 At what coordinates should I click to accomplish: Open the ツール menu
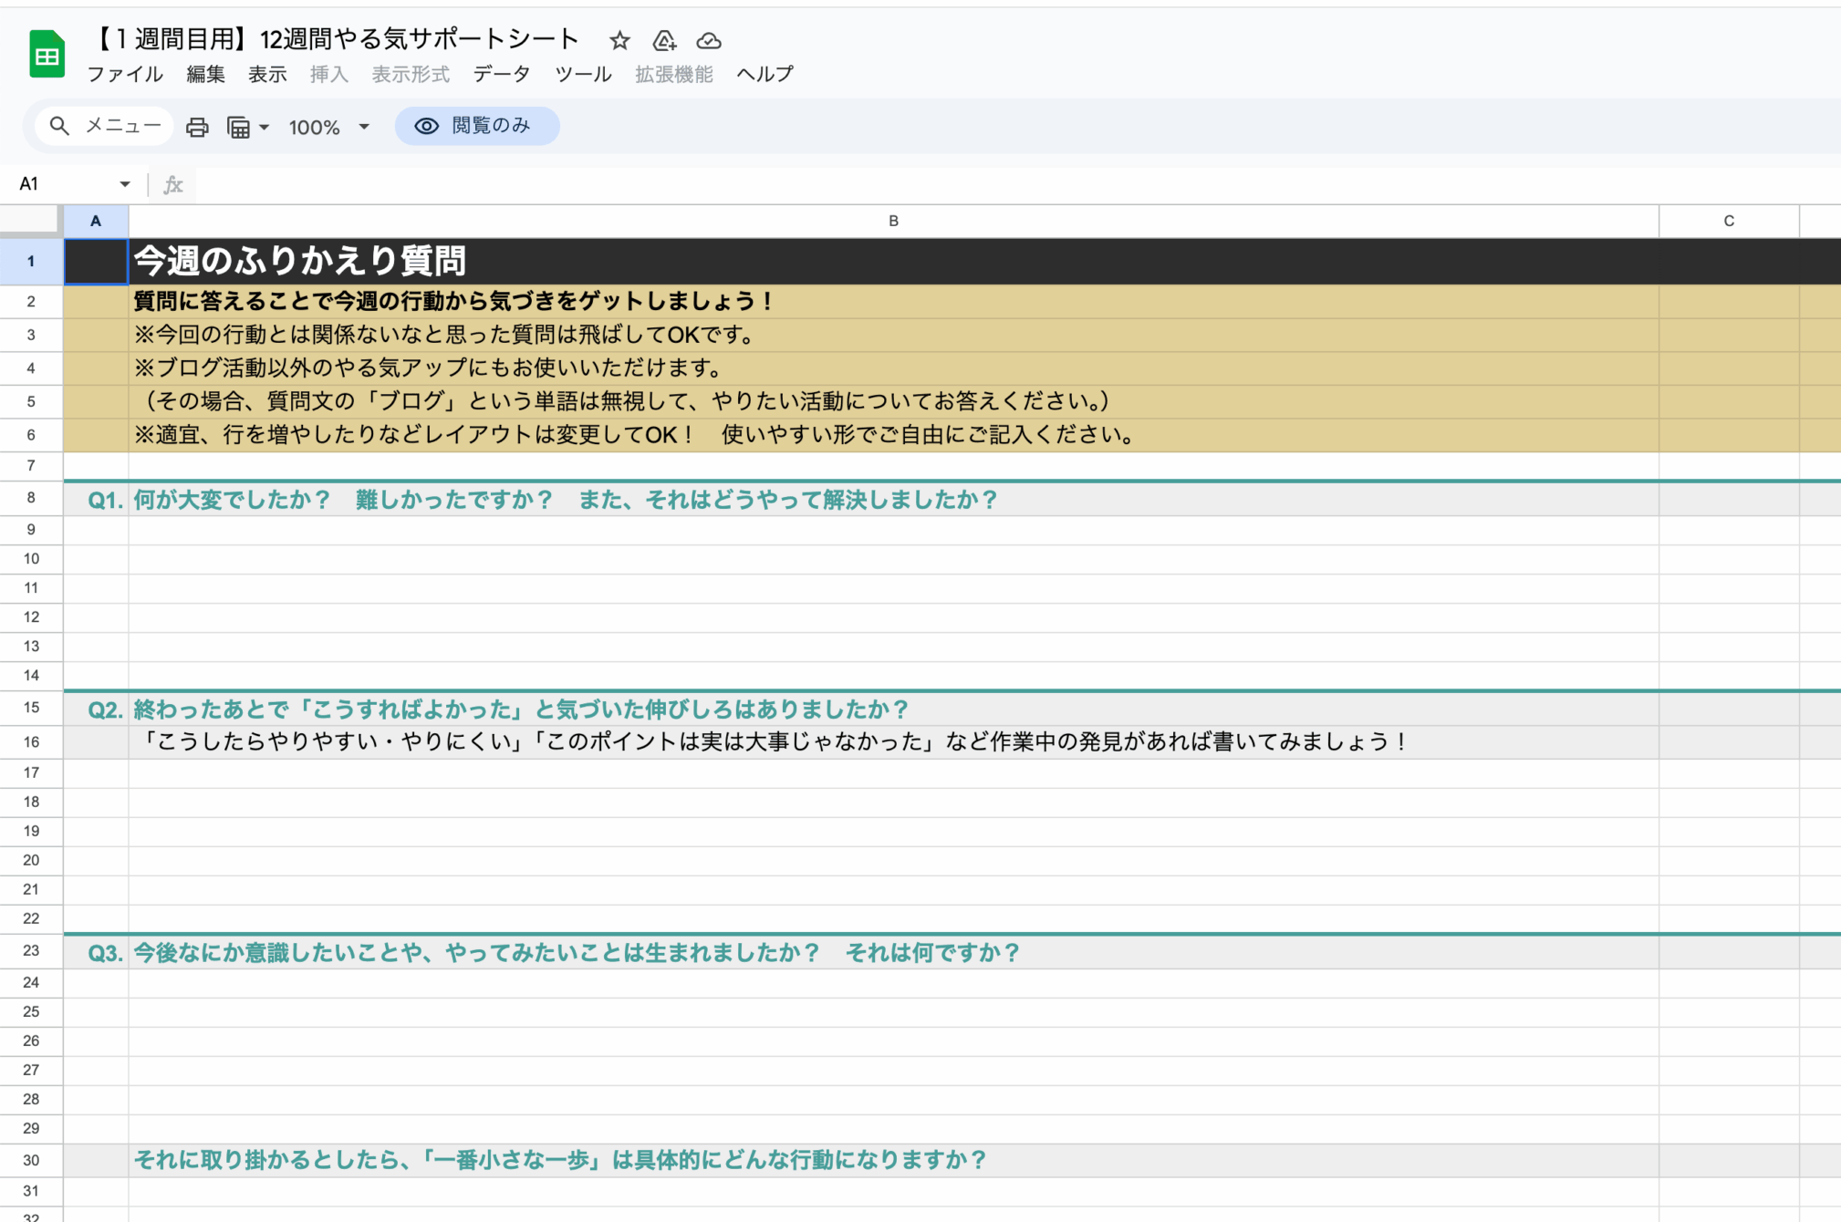click(x=583, y=74)
